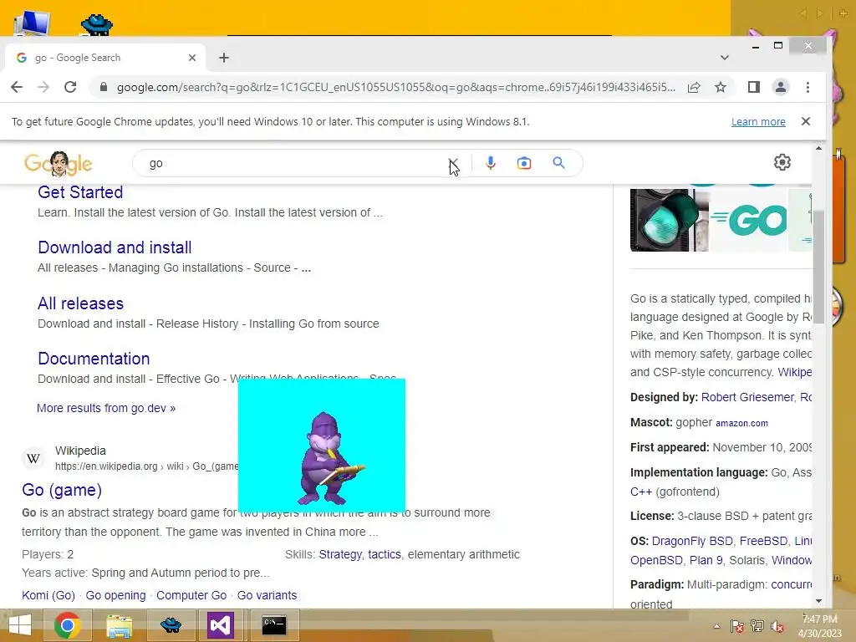The width and height of the screenshot is (856, 642).
Task: Click in the 'go' search field
Action: point(295,163)
